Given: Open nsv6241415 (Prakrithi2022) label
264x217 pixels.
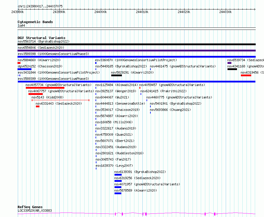Looking at the screenshot, I should point(163,91).
